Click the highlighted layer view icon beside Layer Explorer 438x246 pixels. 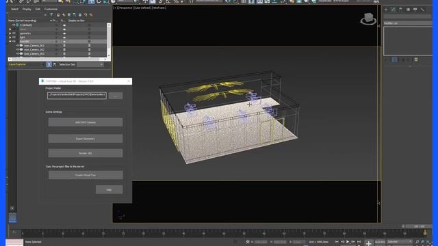[49, 64]
